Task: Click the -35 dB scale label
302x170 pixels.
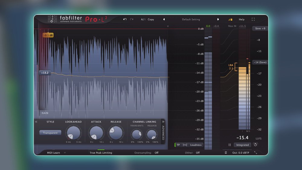Action: point(200,139)
